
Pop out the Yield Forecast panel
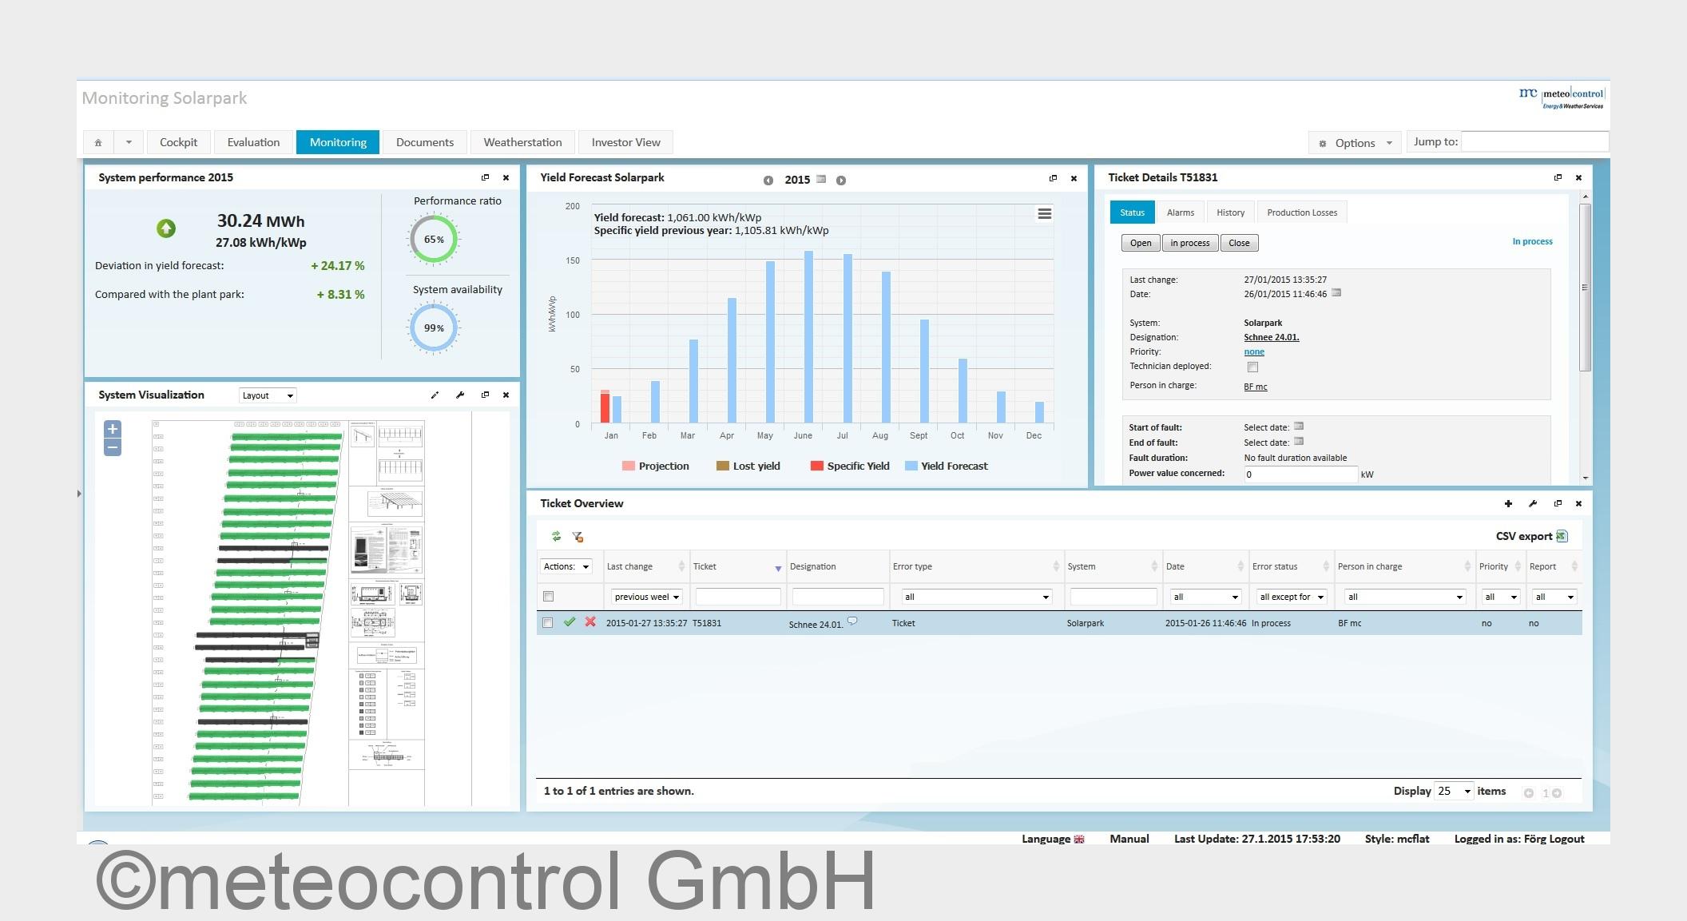click(x=1053, y=178)
